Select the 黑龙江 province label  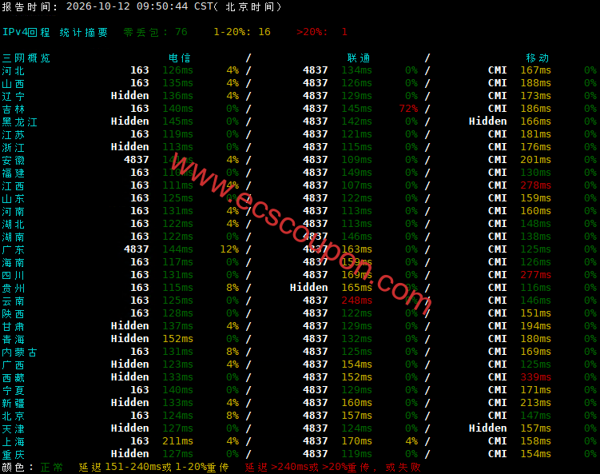click(19, 121)
